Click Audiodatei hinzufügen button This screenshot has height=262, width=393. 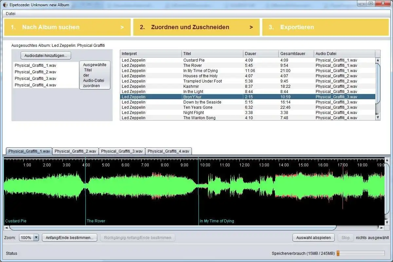coord(46,56)
